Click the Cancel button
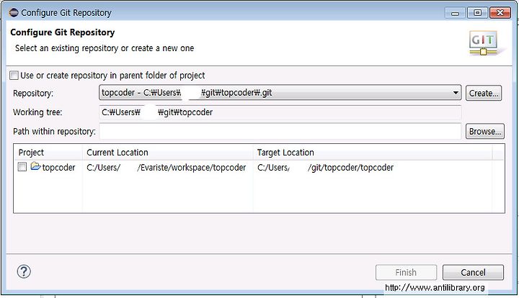The height and width of the screenshot is (298, 519). 473,273
